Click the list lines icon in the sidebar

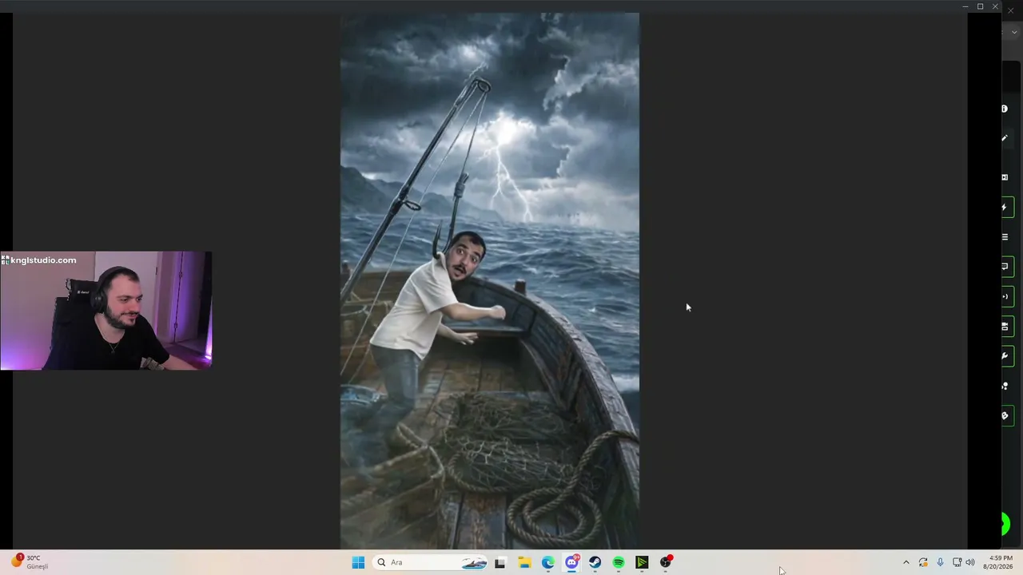coord(1005,237)
